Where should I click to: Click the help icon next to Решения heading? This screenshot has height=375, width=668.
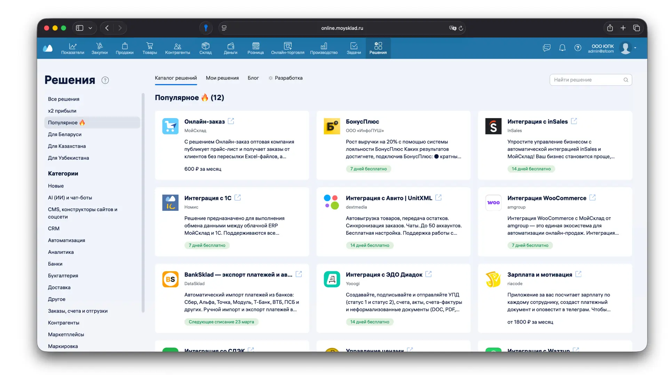[105, 80]
